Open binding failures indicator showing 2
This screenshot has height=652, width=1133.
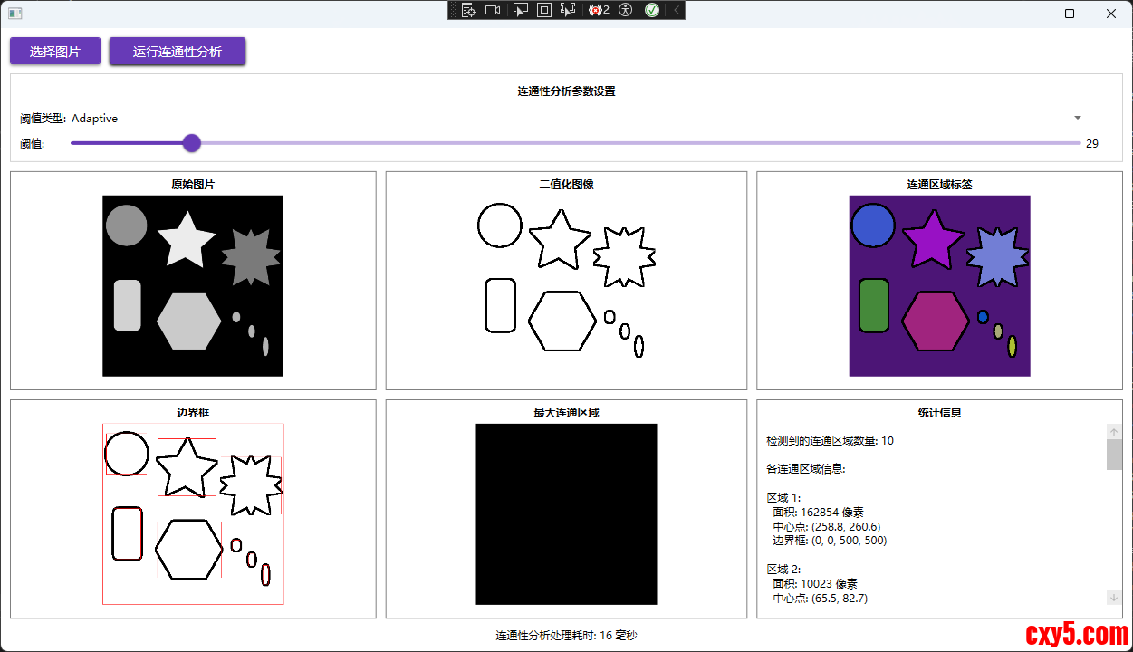[x=599, y=10]
